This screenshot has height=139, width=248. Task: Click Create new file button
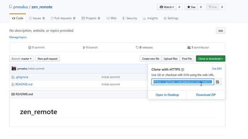151,59
